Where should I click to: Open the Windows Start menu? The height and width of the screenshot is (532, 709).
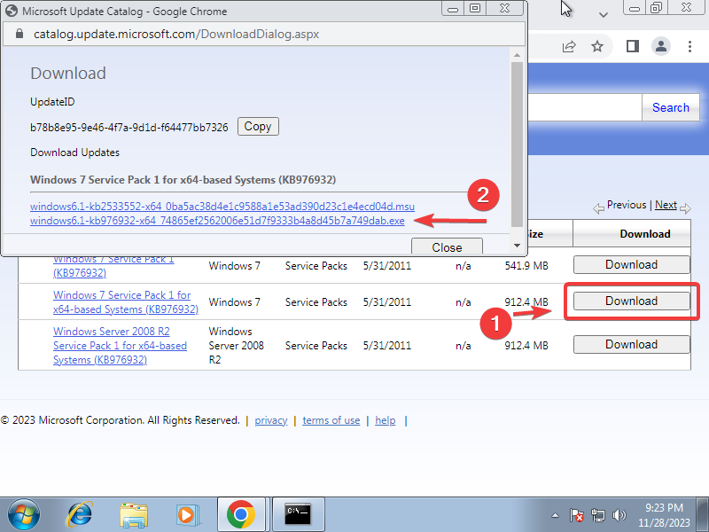point(23,513)
